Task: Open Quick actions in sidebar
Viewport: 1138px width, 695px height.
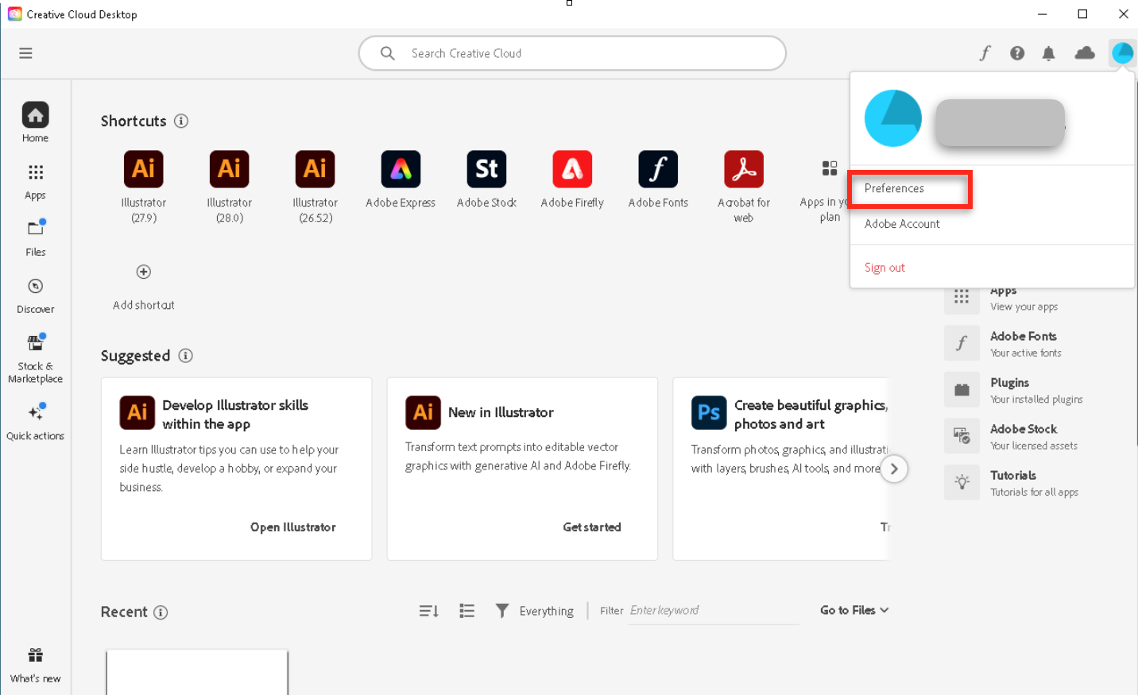Action: pos(35,421)
